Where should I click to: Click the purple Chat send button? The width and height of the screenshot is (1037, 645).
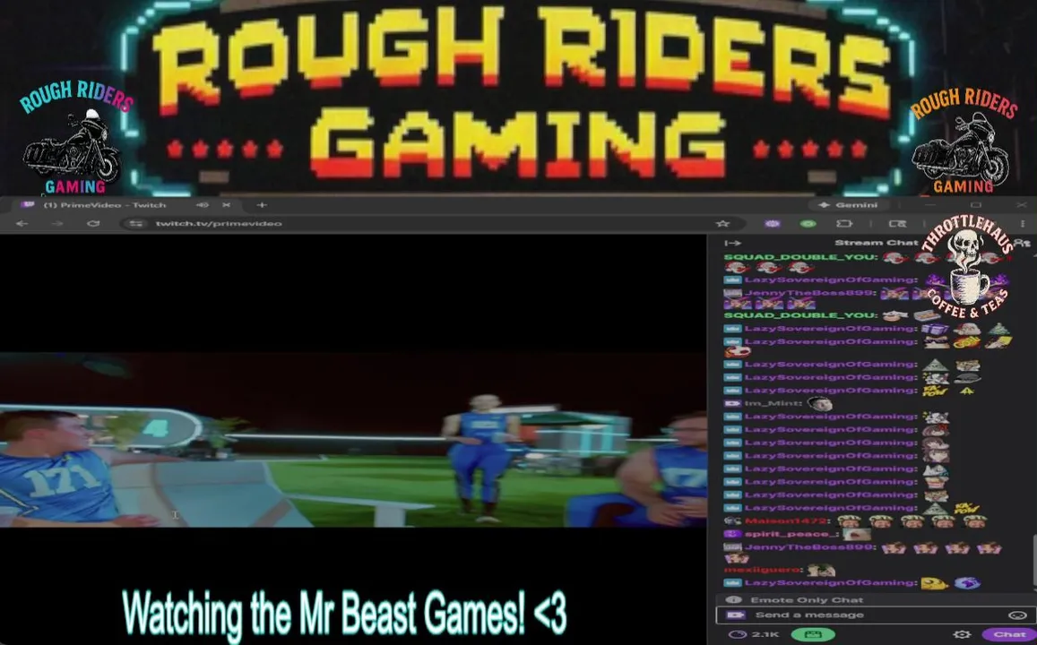coord(1008,634)
